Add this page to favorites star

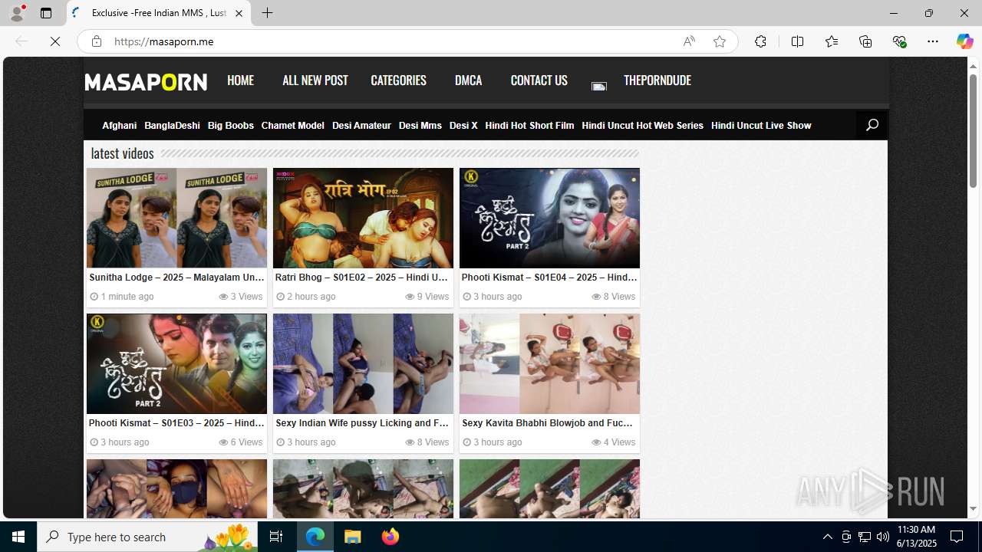[x=719, y=41]
